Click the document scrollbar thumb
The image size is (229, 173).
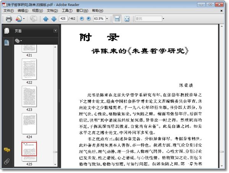(x=222, y=152)
